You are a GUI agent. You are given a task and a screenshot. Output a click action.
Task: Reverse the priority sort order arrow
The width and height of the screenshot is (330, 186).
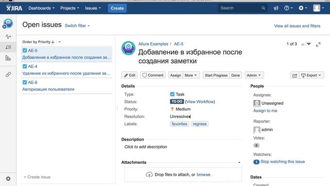point(53,42)
